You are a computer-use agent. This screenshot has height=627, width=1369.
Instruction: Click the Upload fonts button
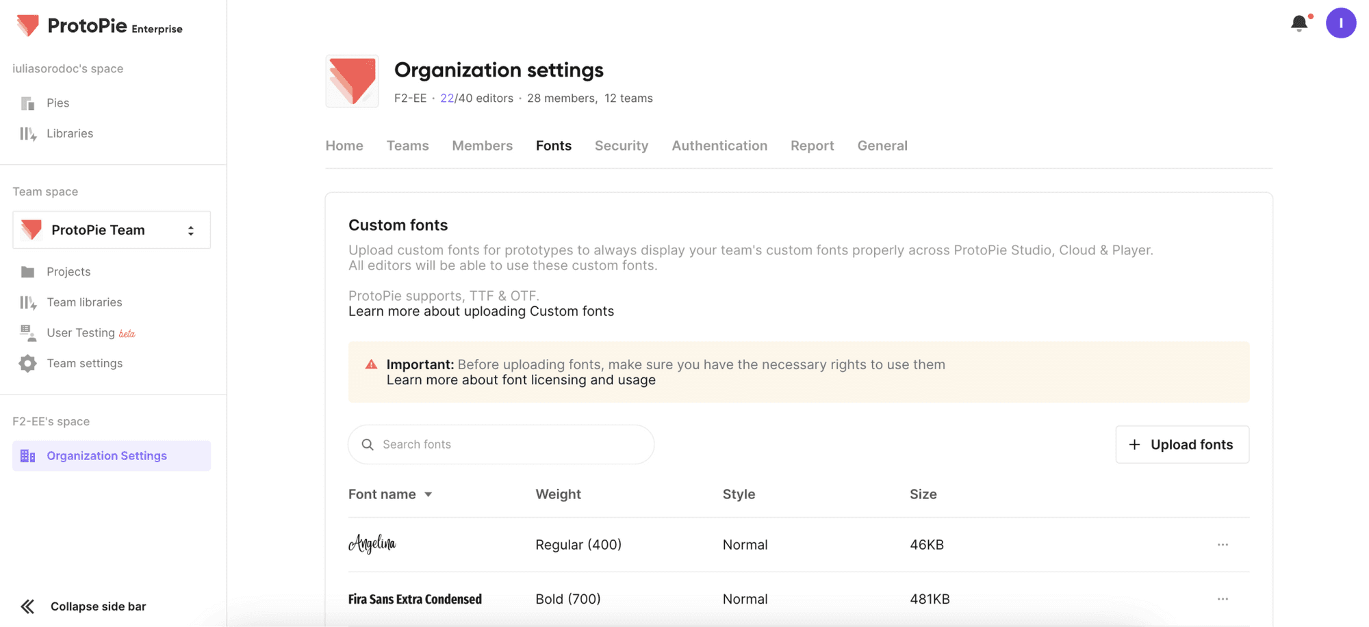click(x=1181, y=444)
